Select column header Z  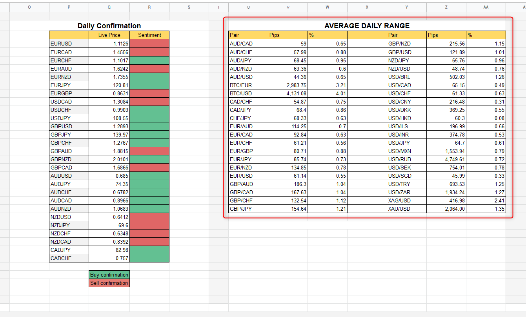[446, 7]
